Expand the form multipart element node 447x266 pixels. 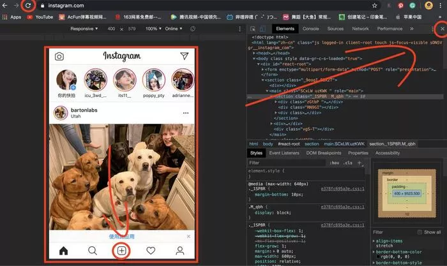(x=262, y=70)
